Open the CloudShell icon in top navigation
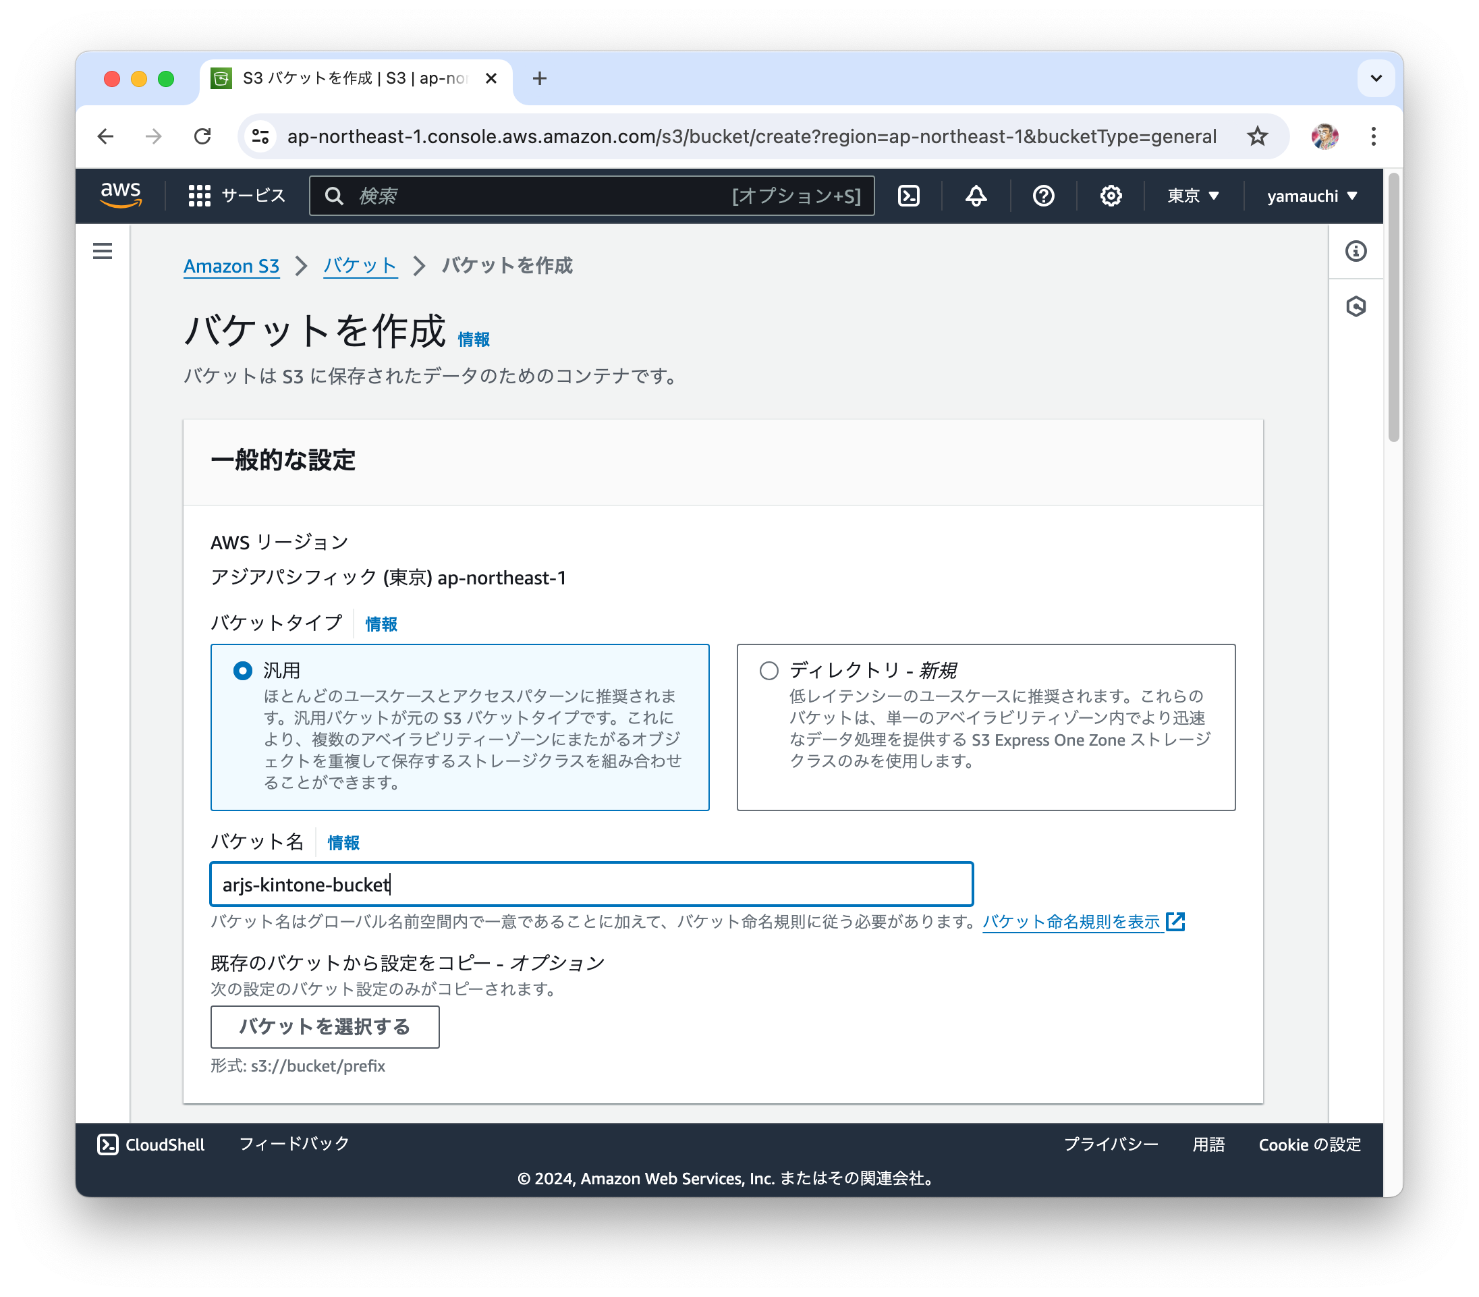The width and height of the screenshot is (1479, 1297). coord(909,196)
